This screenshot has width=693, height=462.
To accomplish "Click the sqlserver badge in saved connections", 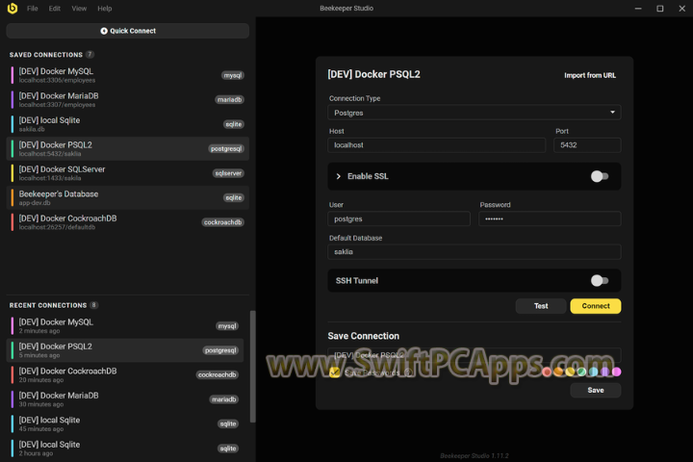I will pos(228,173).
